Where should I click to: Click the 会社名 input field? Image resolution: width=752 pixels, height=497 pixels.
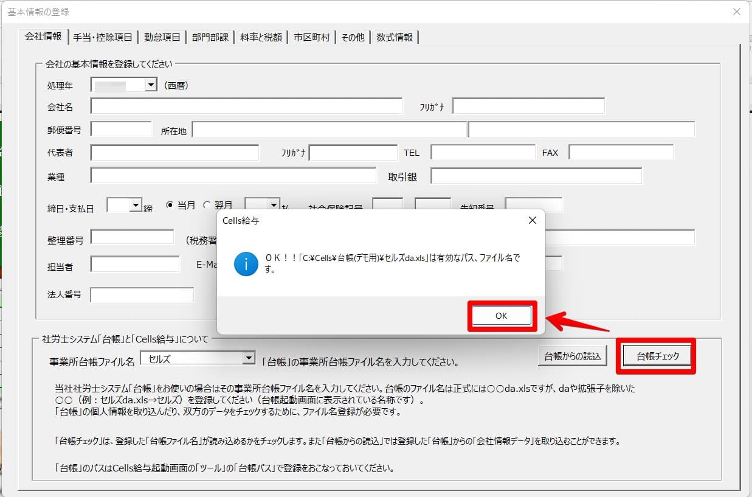click(x=246, y=106)
